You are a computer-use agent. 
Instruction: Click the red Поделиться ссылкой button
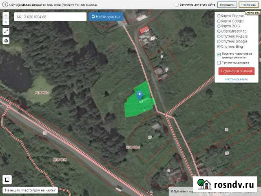pyautogui.click(x=237, y=71)
